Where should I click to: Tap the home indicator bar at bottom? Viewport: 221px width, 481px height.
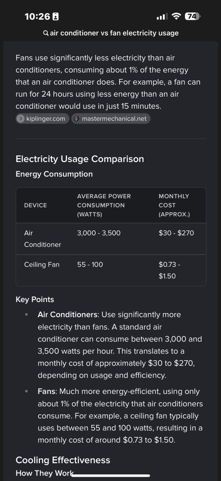pos(110,476)
